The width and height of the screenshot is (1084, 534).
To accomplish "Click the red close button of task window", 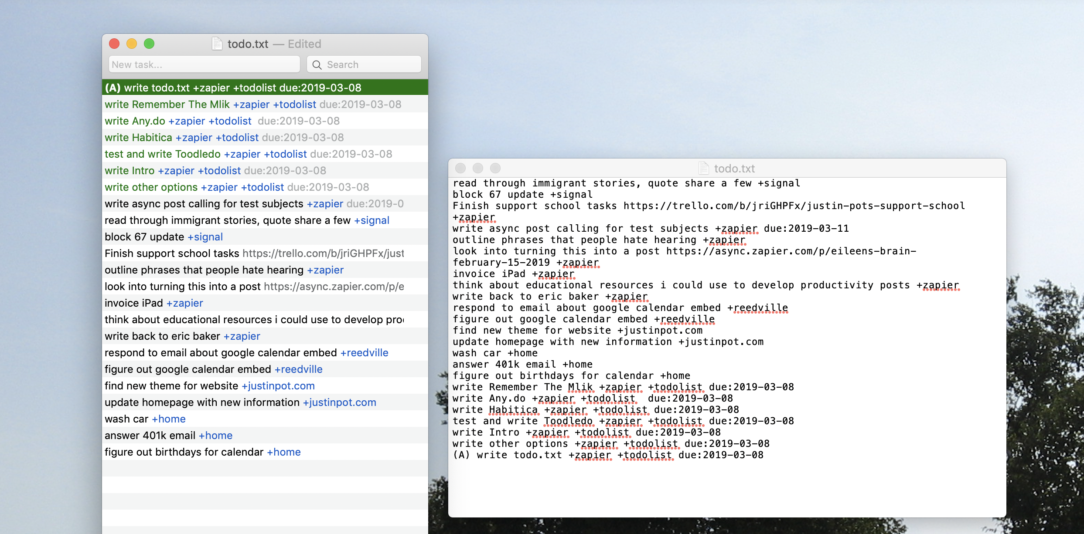I will coord(114,44).
